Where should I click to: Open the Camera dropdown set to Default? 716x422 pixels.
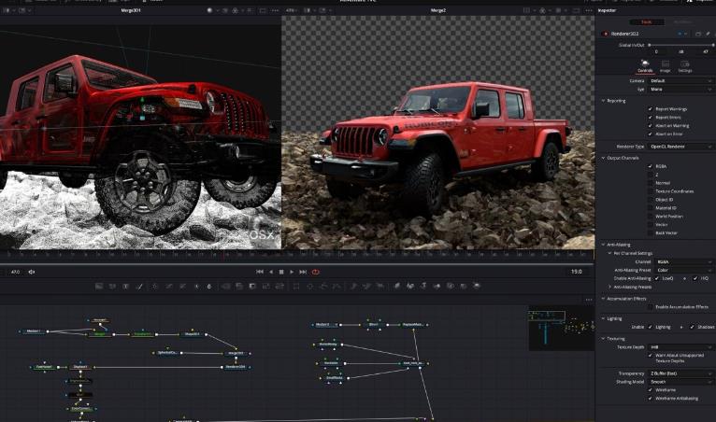click(x=680, y=80)
